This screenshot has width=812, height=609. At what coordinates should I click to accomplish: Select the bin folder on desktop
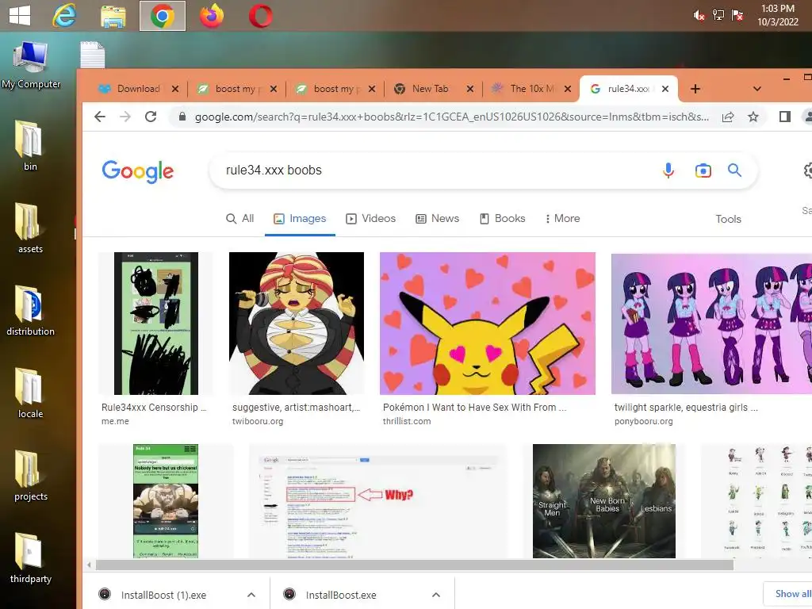tap(30, 146)
